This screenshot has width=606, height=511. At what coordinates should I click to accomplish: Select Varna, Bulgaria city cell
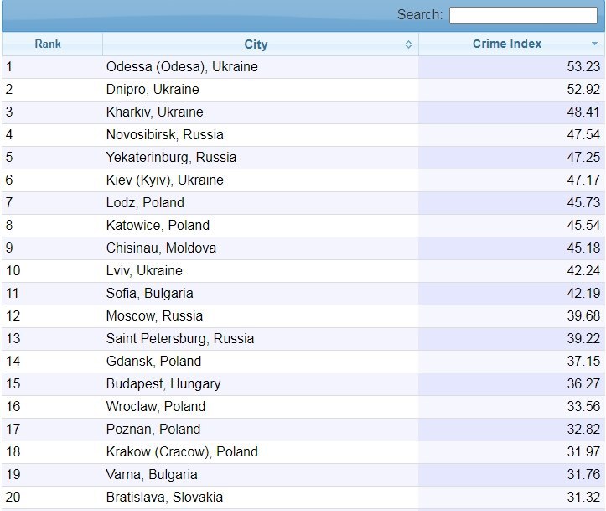[261, 475]
